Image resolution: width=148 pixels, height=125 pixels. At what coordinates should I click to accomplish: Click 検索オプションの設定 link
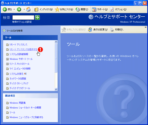point(22,22)
